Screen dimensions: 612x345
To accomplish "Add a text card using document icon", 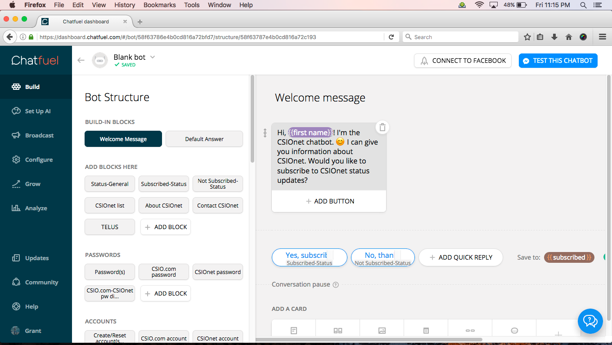I will pos(294,331).
